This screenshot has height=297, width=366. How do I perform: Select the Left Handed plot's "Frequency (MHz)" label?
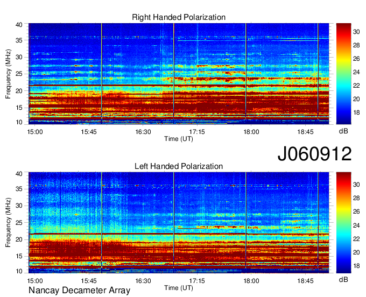[8, 223]
